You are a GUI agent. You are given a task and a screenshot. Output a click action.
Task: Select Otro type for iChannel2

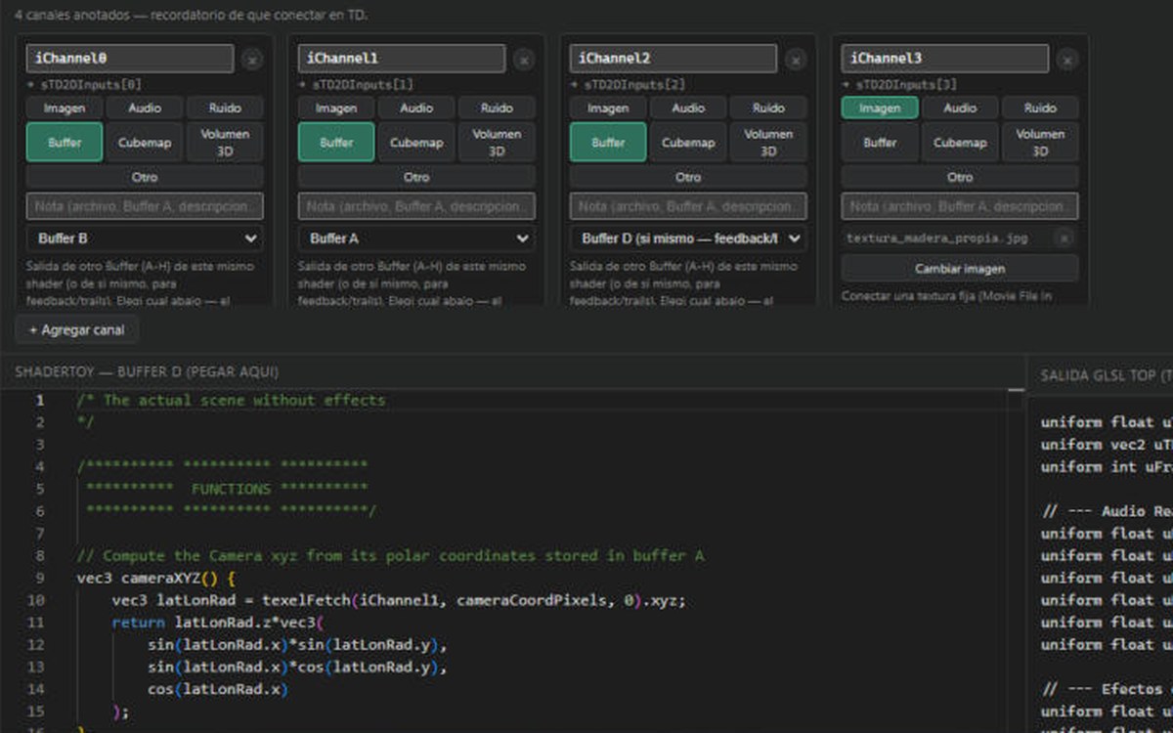coord(688,177)
